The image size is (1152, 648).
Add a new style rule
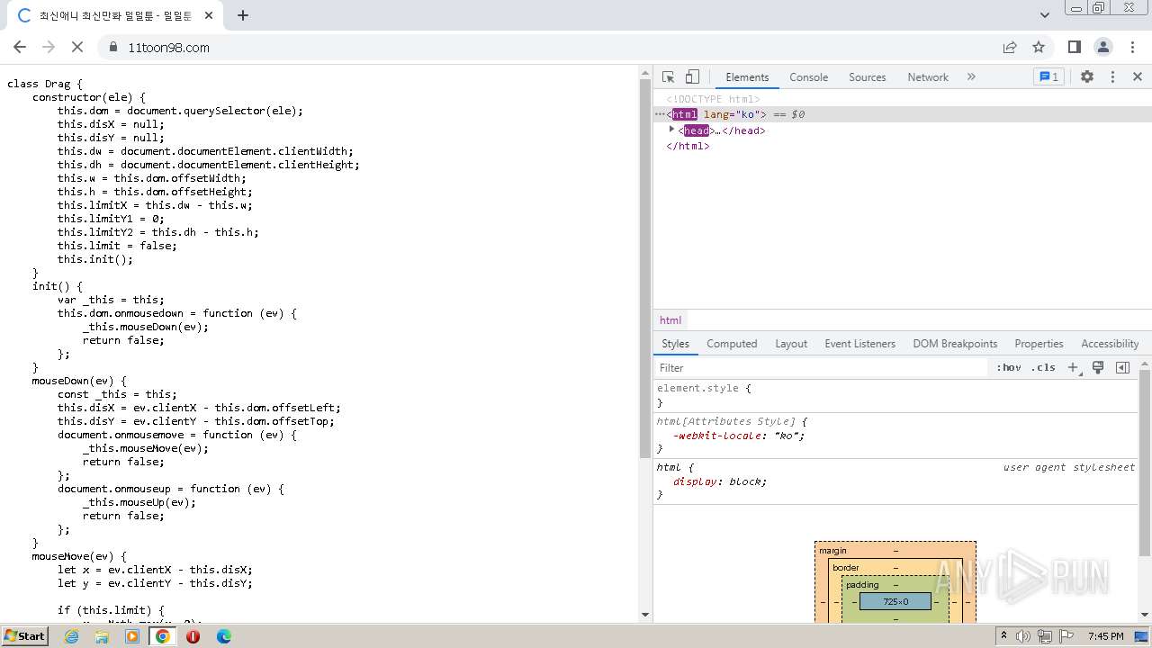[1073, 367]
